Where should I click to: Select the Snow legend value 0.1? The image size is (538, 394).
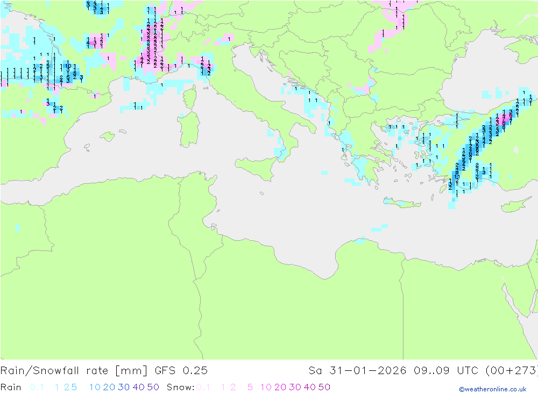(203, 387)
